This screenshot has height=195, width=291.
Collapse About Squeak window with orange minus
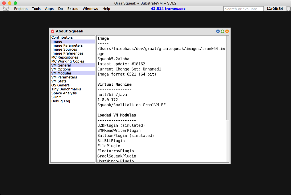click(227, 31)
